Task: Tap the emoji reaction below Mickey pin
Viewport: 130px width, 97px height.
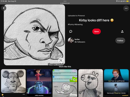Action: coord(3,95)
